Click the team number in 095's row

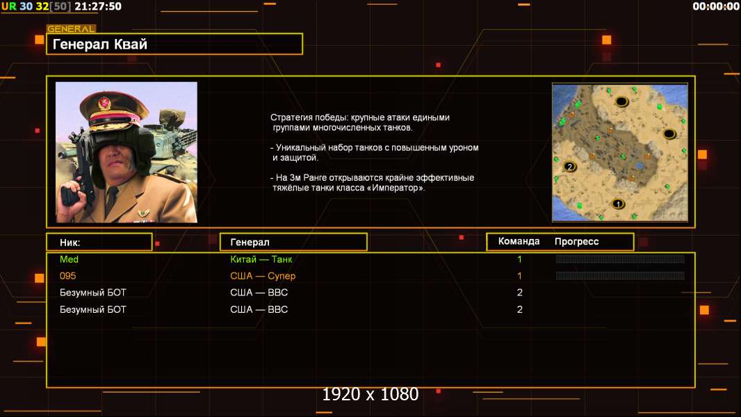click(x=519, y=276)
